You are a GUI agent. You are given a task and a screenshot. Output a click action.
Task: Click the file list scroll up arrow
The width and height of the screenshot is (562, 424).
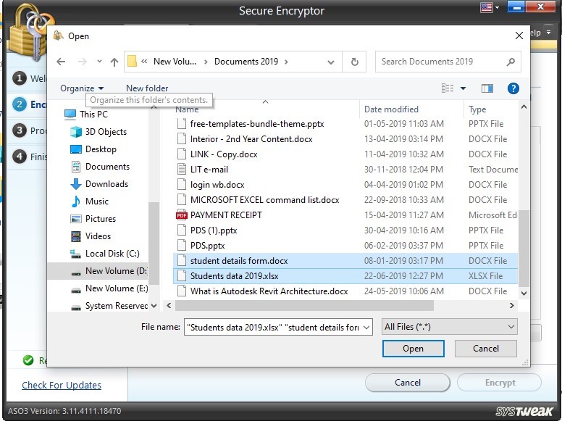click(524, 107)
